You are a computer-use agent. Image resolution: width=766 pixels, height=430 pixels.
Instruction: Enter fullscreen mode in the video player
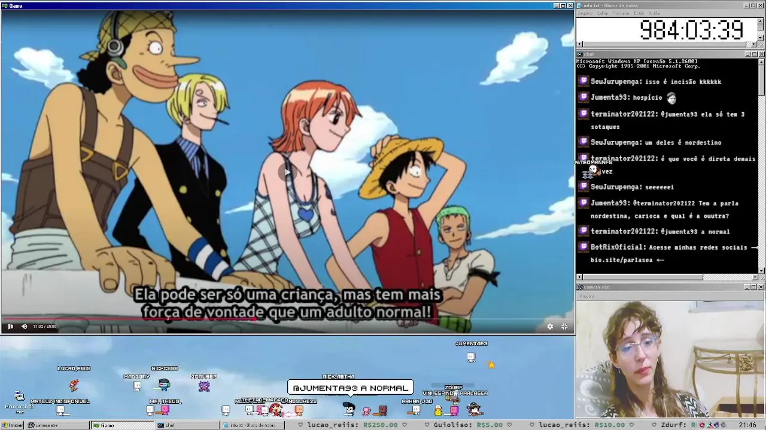click(564, 327)
